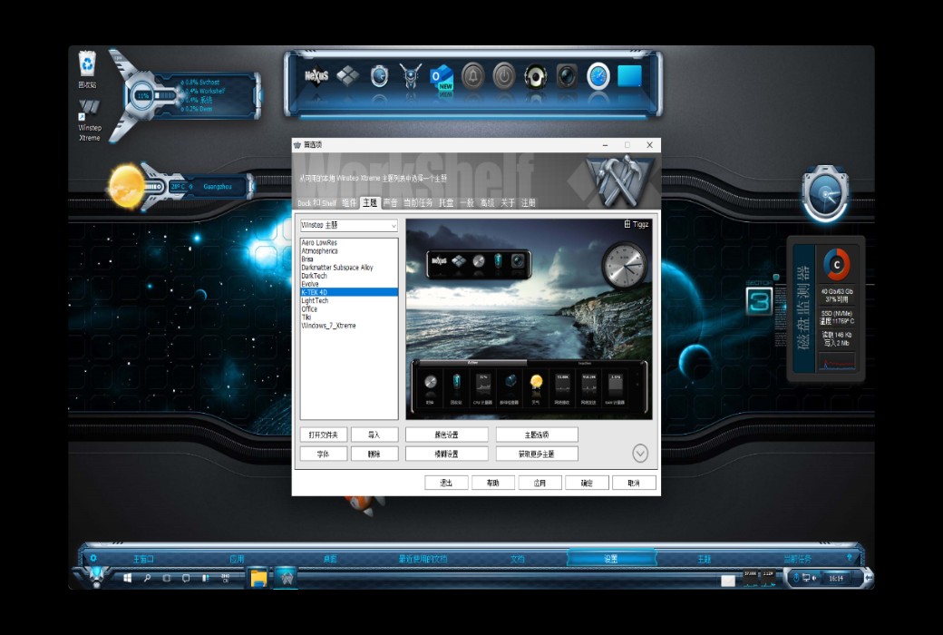Click the speedometer gauge icon on the top dock
The image size is (943, 635).
click(x=599, y=76)
